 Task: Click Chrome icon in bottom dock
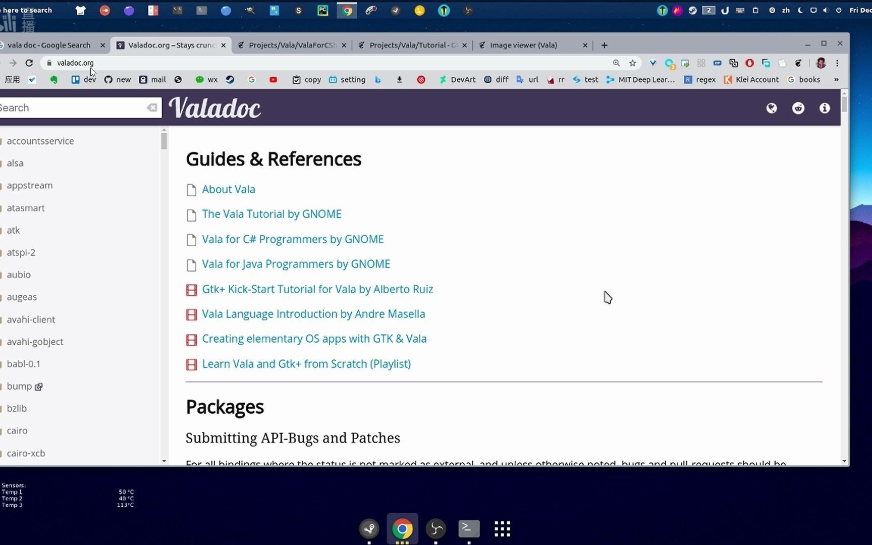[x=402, y=528]
